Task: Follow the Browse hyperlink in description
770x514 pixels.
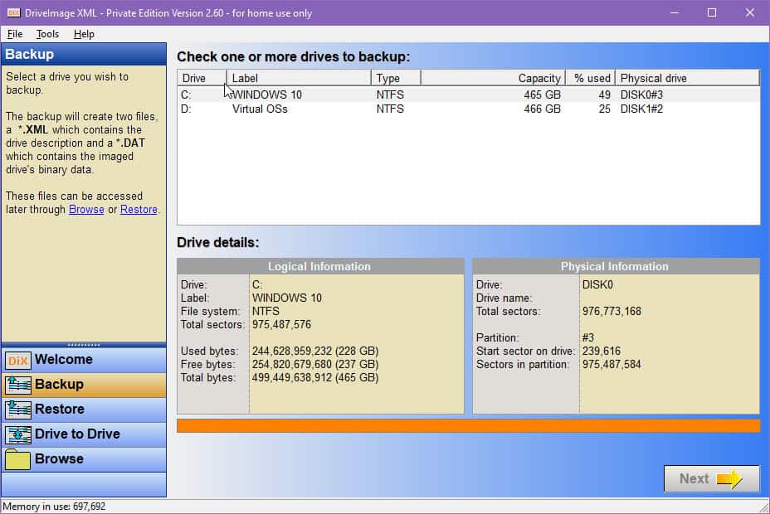Action: [x=86, y=210]
